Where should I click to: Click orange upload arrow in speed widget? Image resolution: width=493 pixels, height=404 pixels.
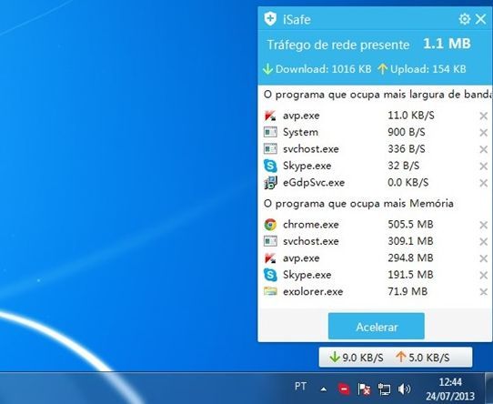point(401,357)
